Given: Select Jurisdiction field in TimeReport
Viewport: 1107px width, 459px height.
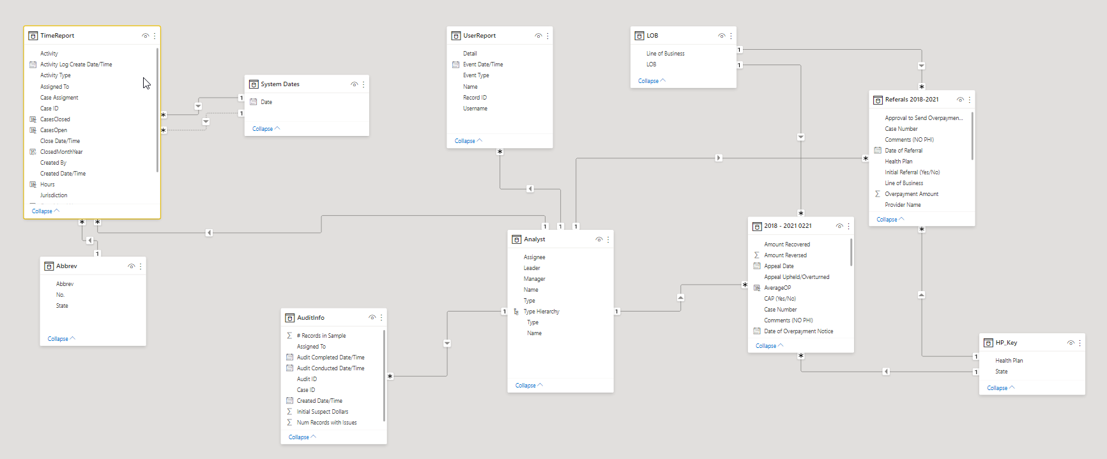Looking at the screenshot, I should [x=54, y=195].
